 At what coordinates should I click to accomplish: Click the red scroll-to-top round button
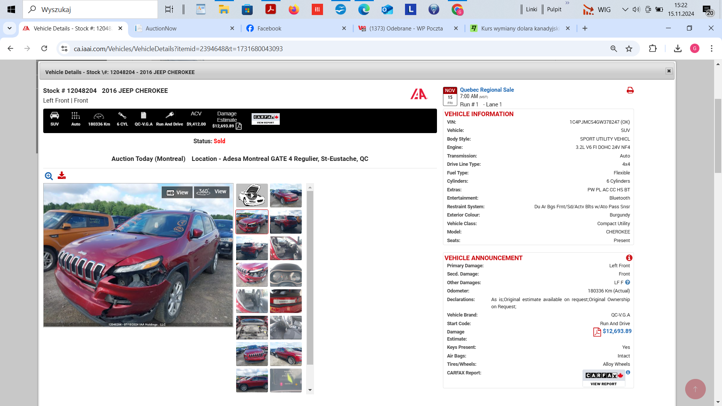(695, 389)
